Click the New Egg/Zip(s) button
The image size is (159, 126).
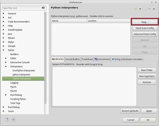pyautogui.click(x=147, y=76)
